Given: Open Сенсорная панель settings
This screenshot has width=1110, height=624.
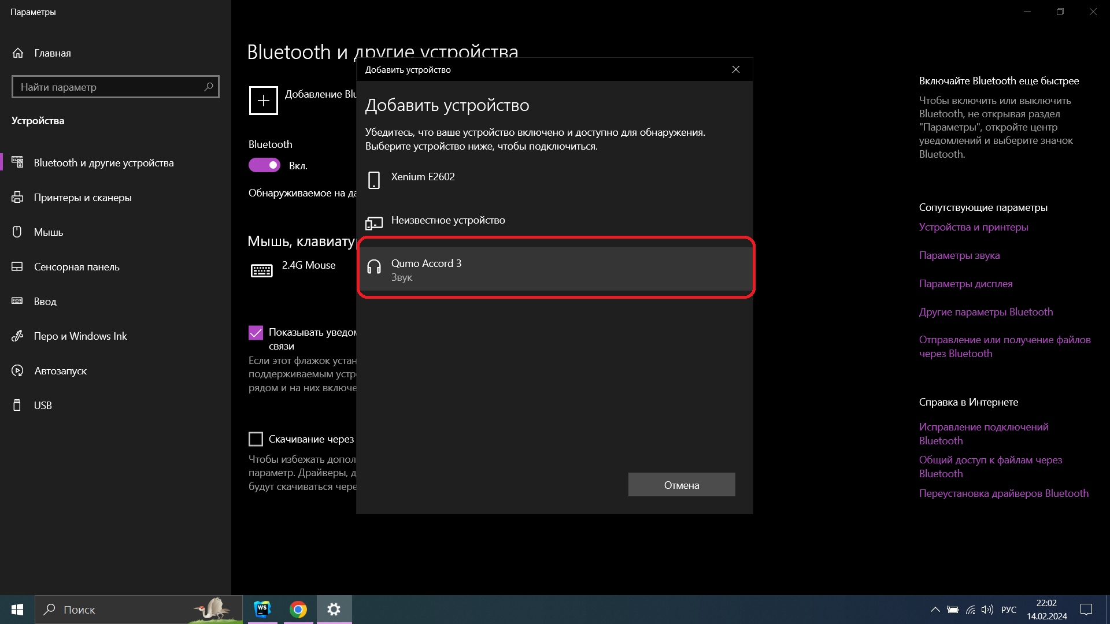Looking at the screenshot, I should coord(116,267).
